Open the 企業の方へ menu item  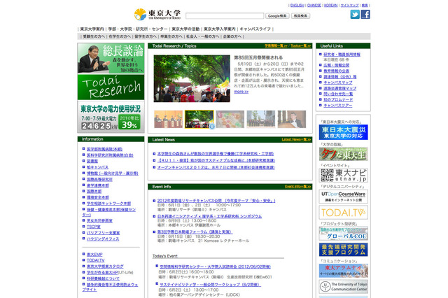tap(232, 36)
